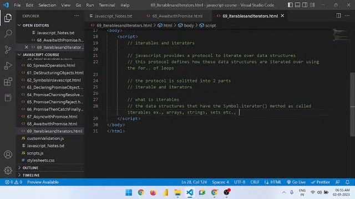Click Ln 28, Col 124 cursor position
The height and width of the screenshot is (199, 355).
click(194, 182)
